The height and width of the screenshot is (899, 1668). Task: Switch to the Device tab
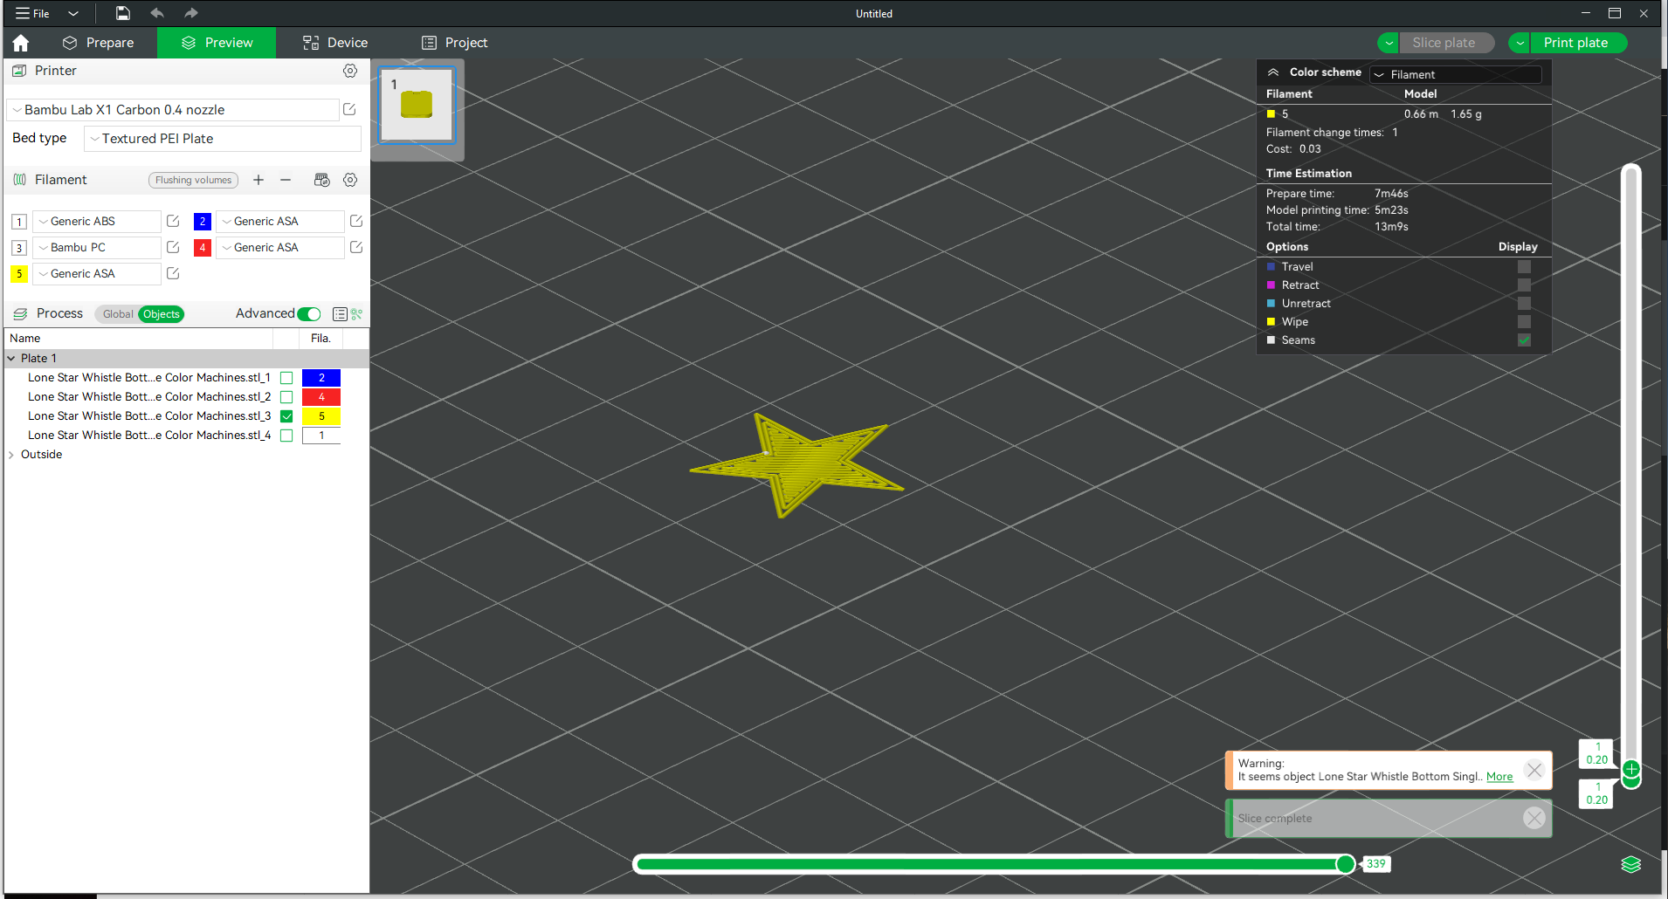(x=335, y=43)
